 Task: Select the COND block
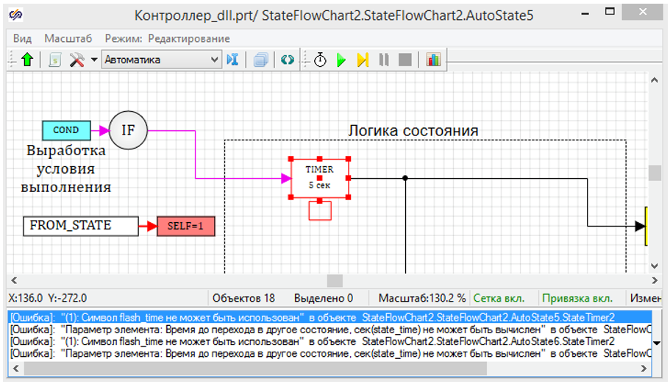pyautogui.click(x=66, y=130)
